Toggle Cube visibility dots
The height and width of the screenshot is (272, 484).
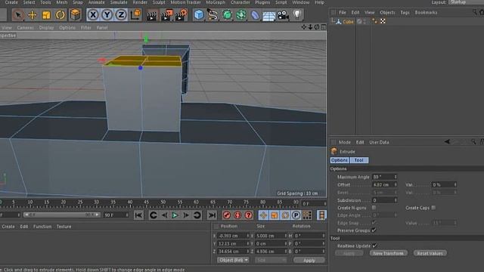coord(365,21)
